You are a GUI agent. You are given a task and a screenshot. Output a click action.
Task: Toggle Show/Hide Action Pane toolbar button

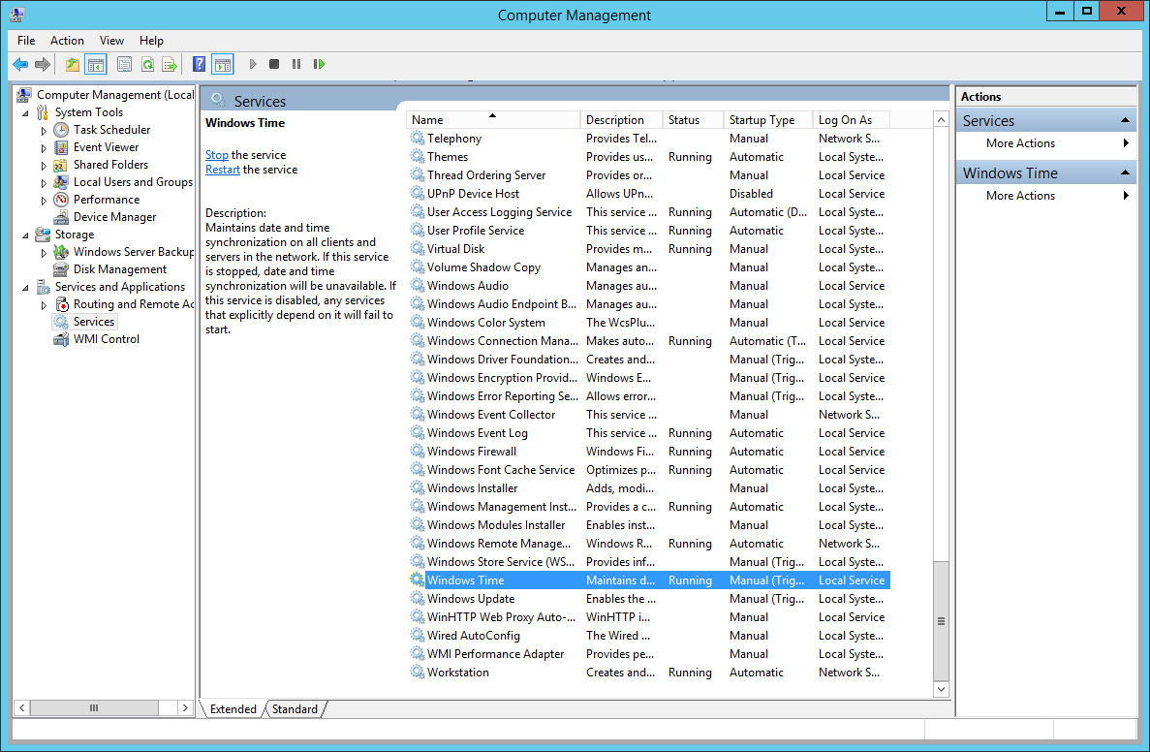click(x=222, y=65)
